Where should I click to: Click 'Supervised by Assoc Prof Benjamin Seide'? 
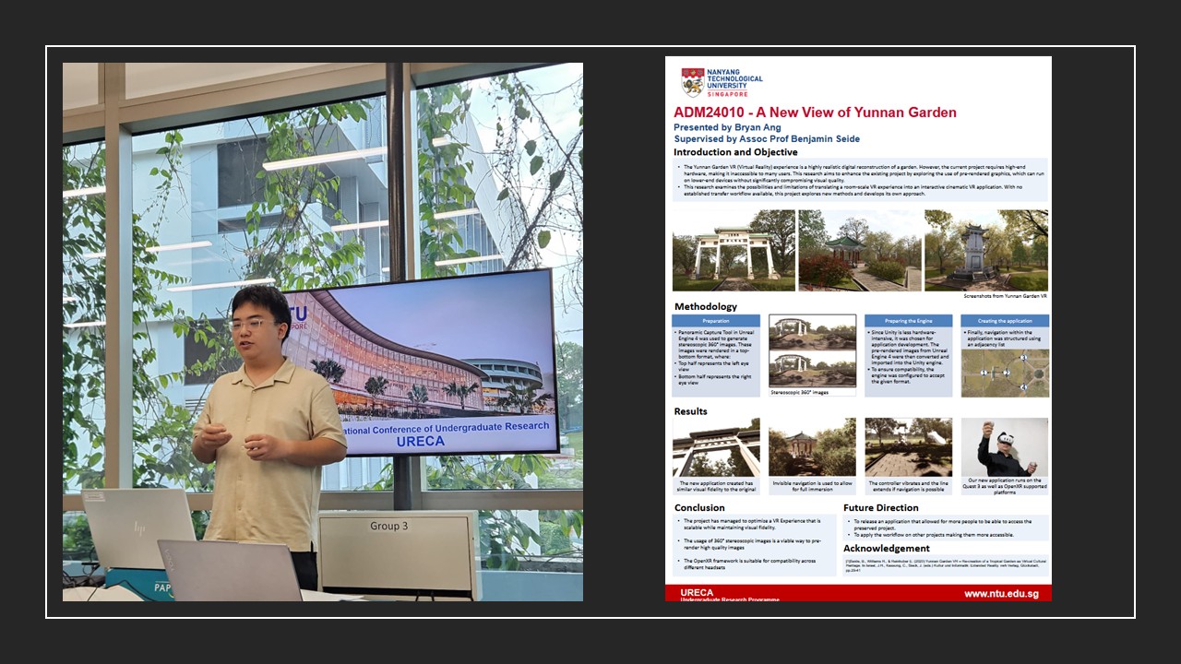(x=767, y=139)
